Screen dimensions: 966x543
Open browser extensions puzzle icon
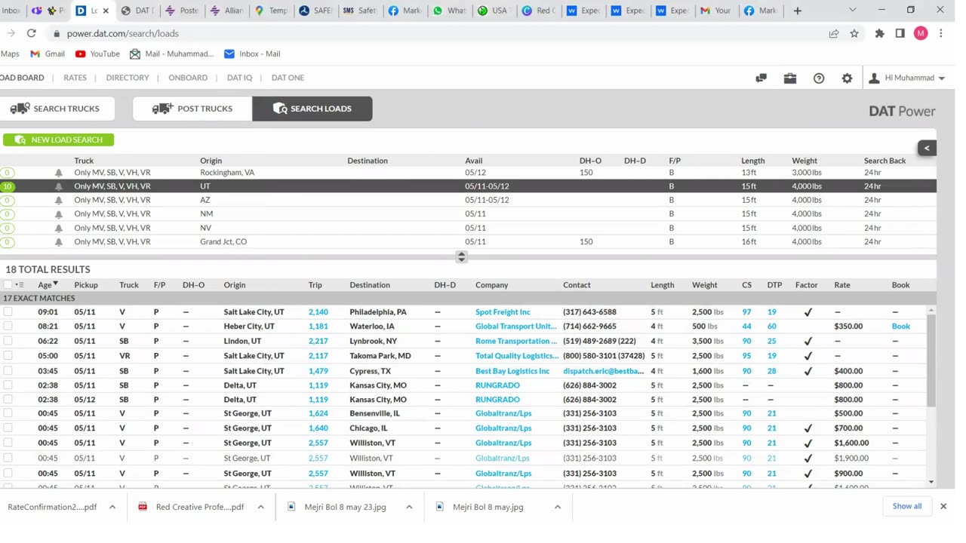pos(879,33)
